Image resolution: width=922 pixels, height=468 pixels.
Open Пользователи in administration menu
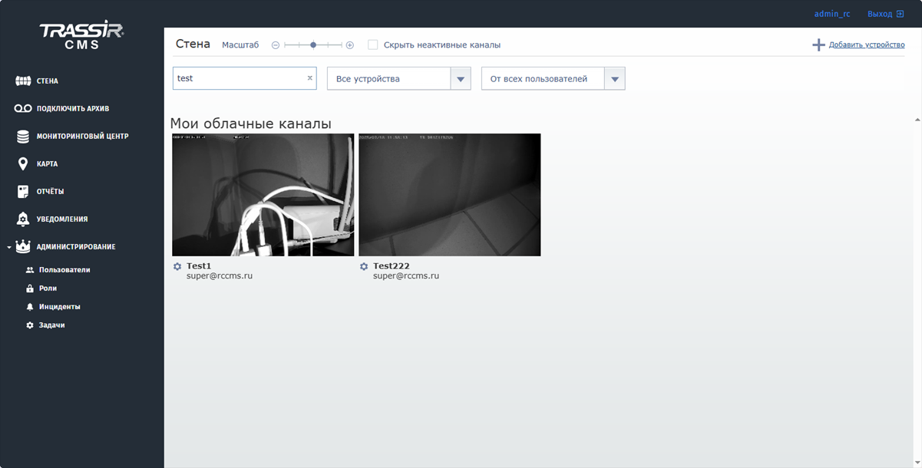pyautogui.click(x=64, y=270)
